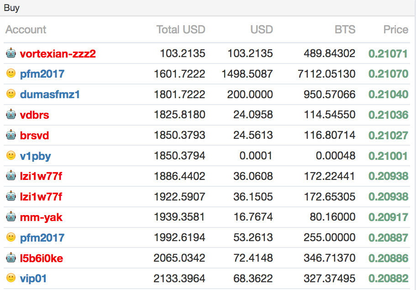Click the BTS amount 255.00000
416x290 pixels.
[330, 238]
